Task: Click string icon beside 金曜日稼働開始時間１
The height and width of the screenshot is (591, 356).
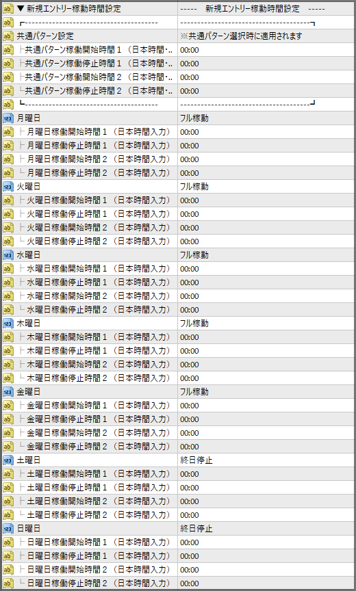Action: [x=8, y=406]
